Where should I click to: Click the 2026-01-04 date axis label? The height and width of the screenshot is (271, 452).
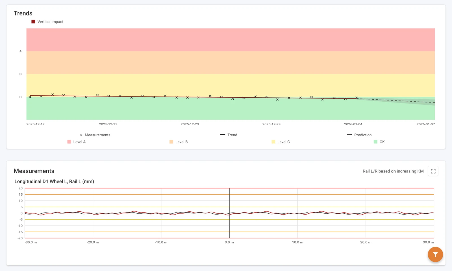click(x=353, y=124)
